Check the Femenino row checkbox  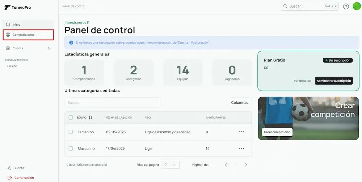click(x=71, y=132)
